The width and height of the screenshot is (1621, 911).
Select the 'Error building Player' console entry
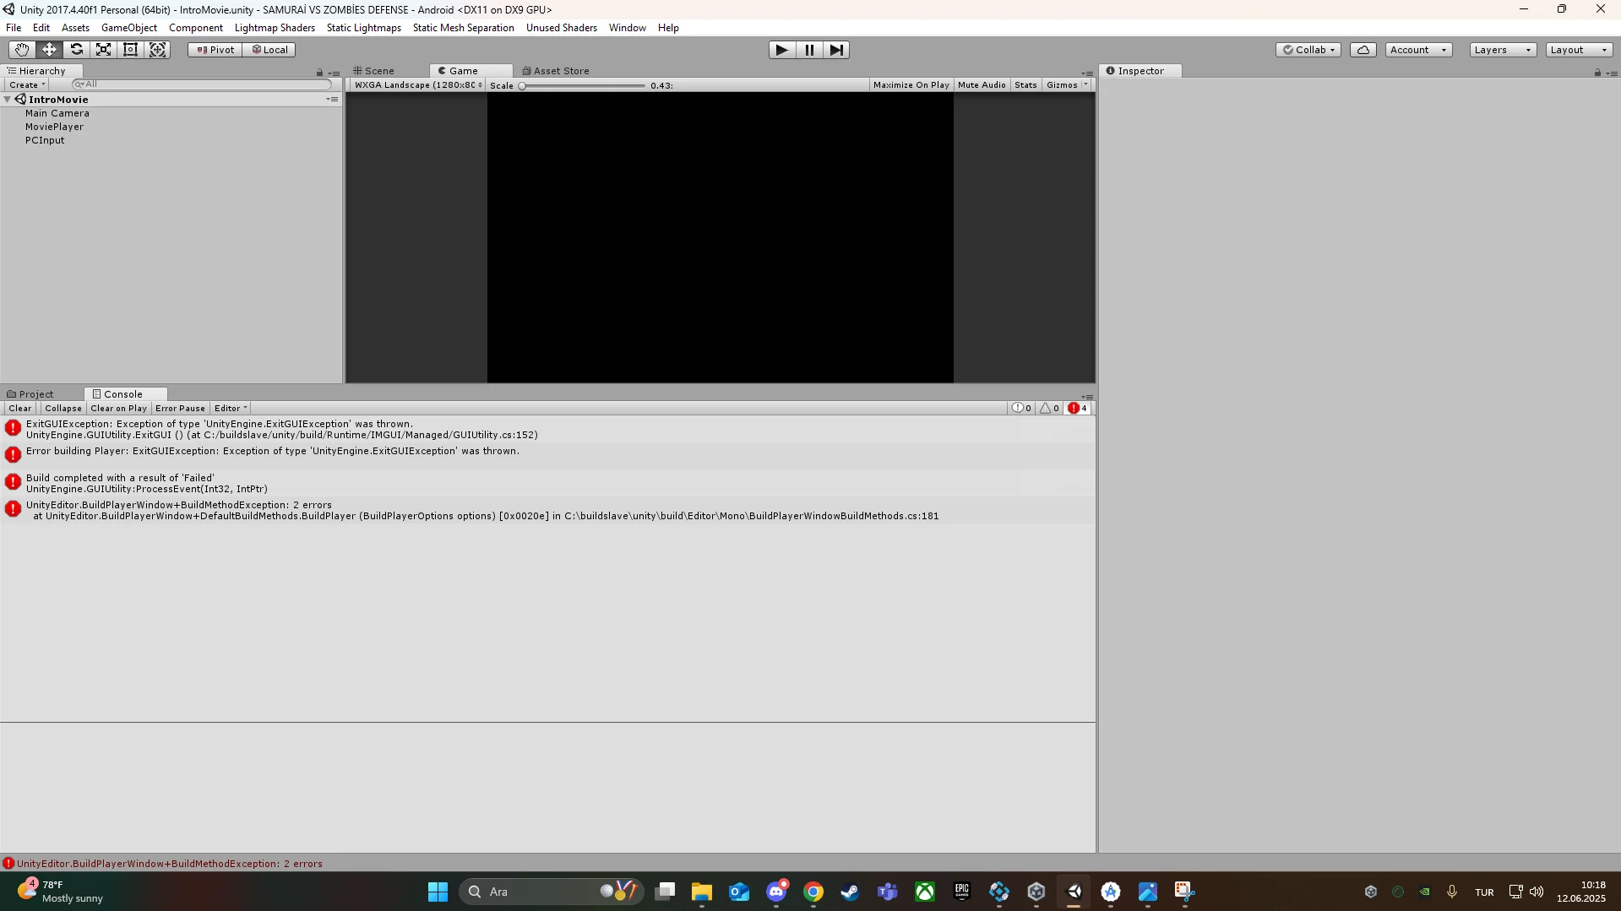pyautogui.click(x=547, y=457)
